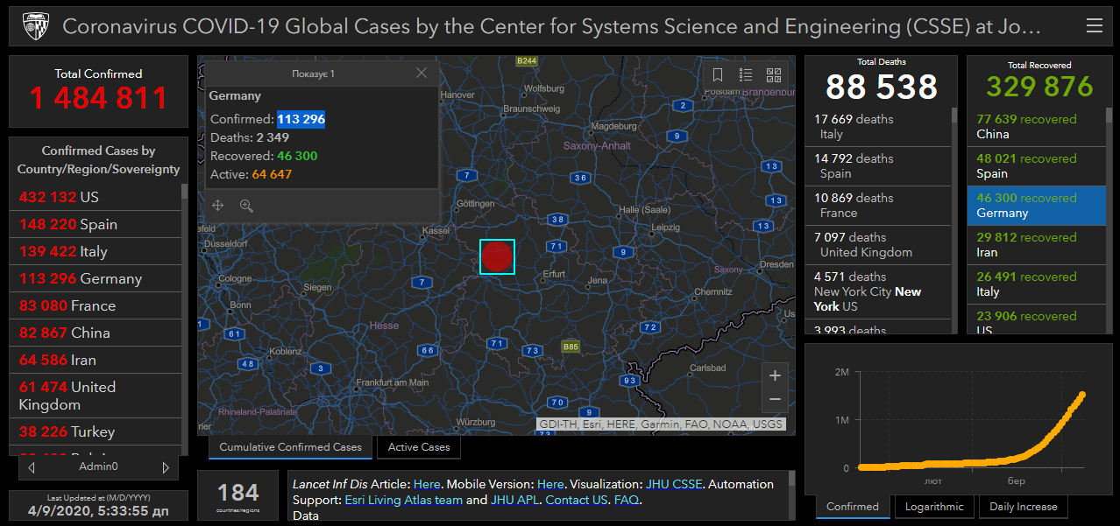This screenshot has width=1120, height=526.
Task: Open the JHU CSSE visualization link
Action: click(674, 484)
